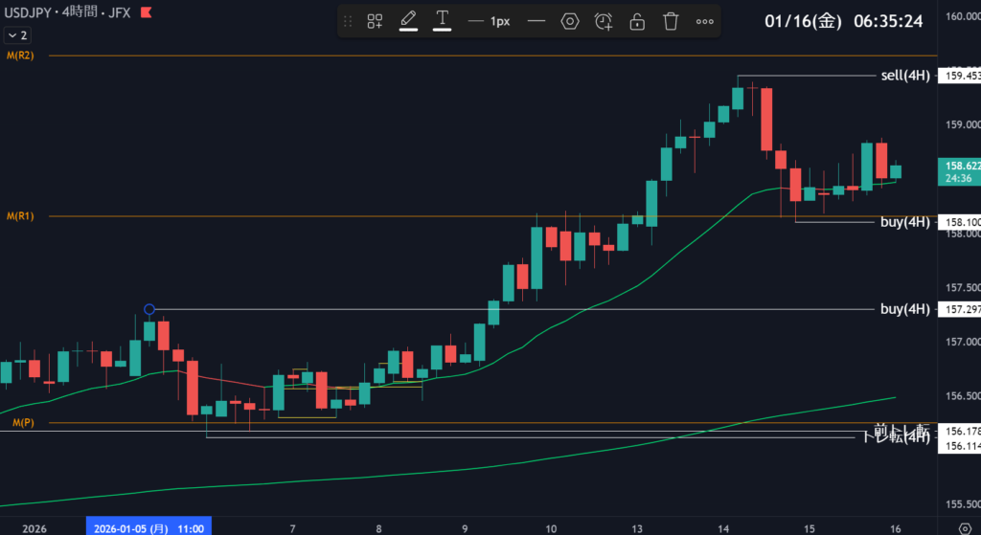Open the drawing templates icon in toolbar

(376, 21)
